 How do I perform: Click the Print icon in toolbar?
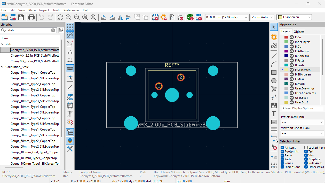pos(31,17)
